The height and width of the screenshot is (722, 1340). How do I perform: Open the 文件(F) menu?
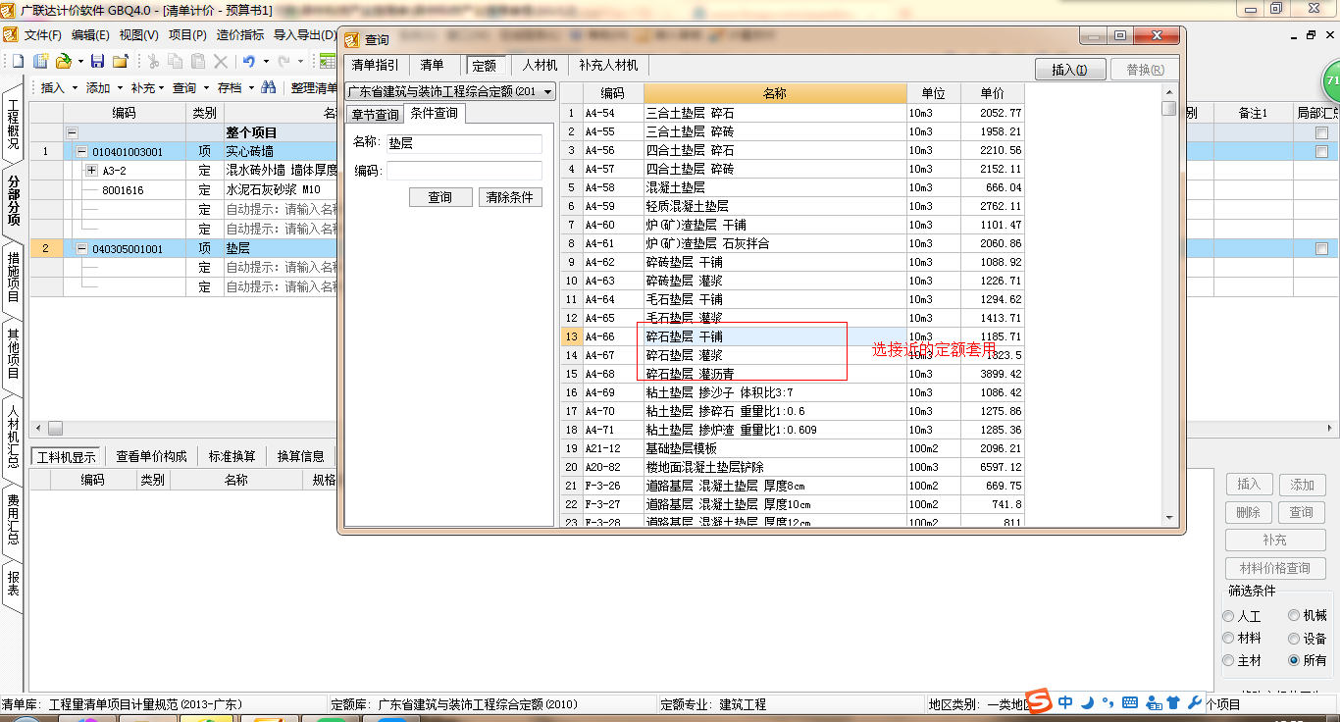click(43, 35)
